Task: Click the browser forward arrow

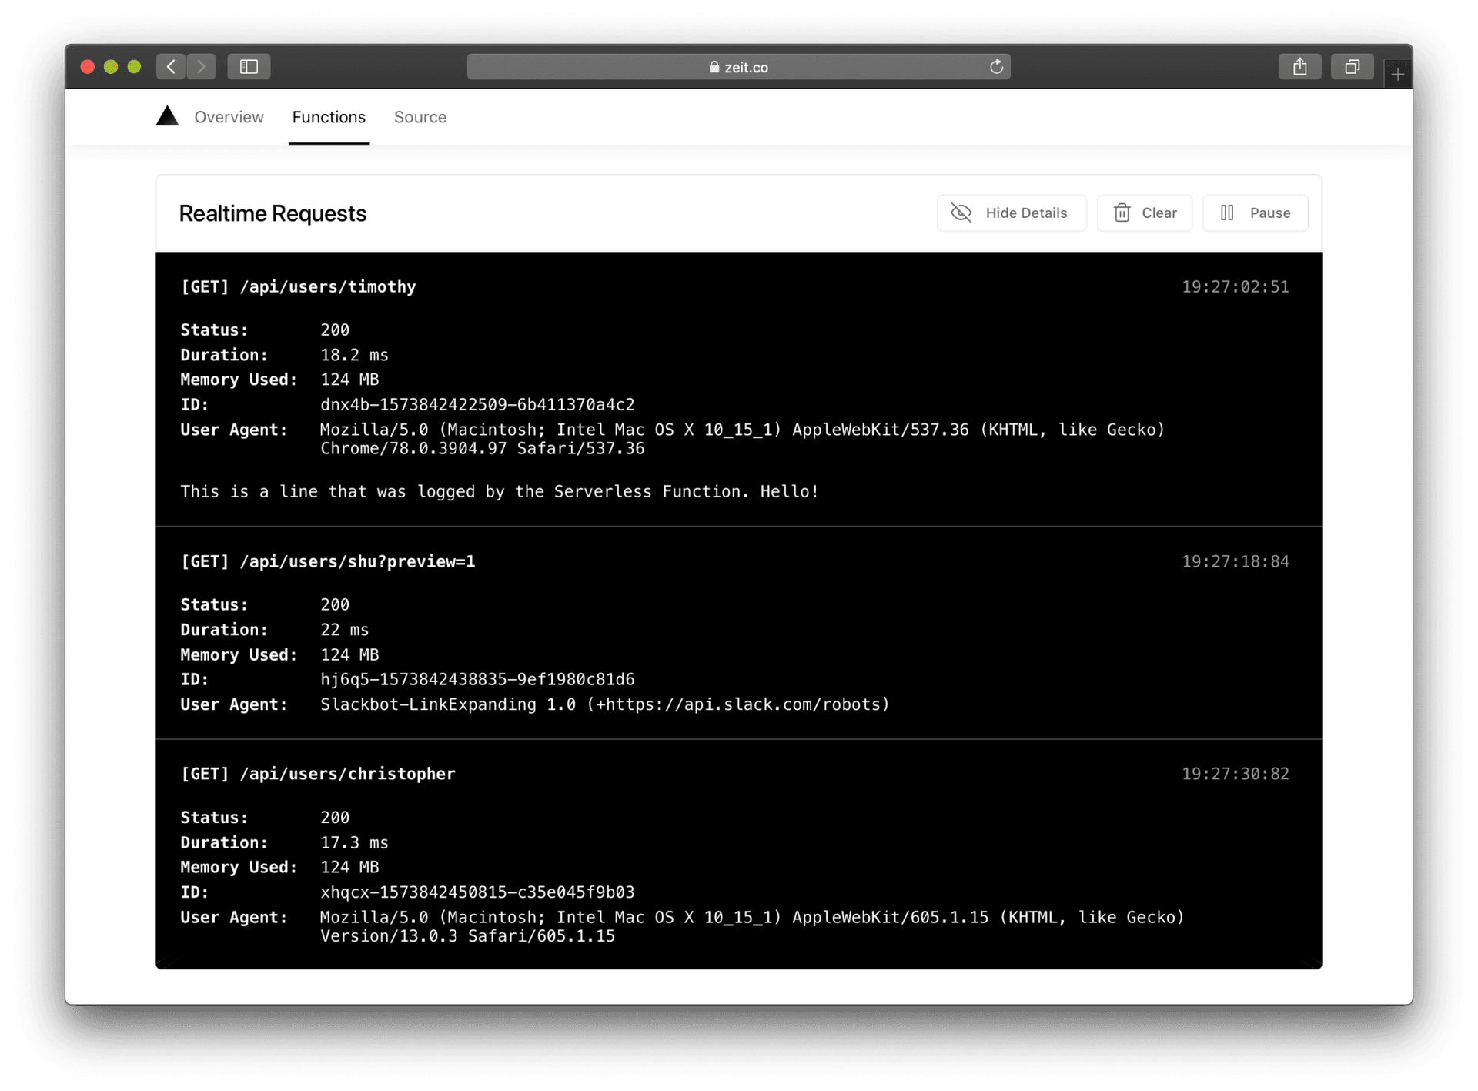Action: click(201, 67)
